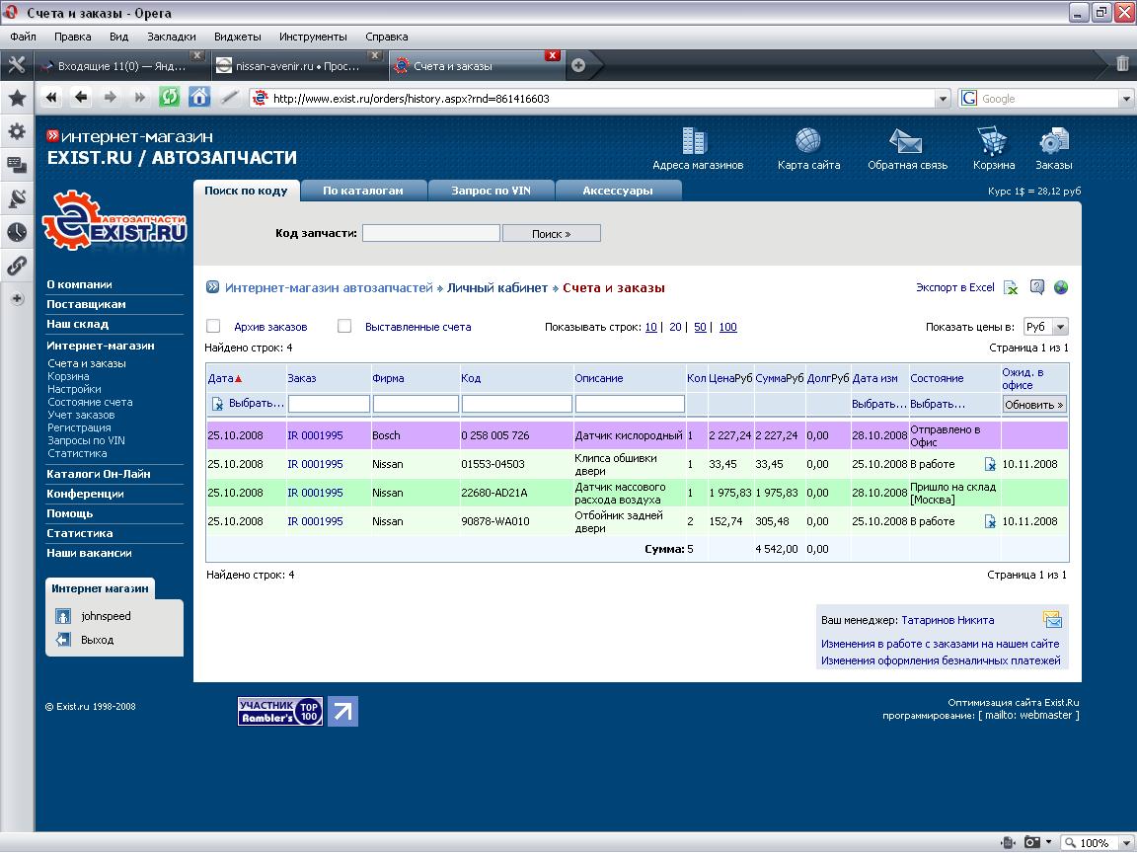The height and width of the screenshot is (853, 1137).
Task: Open the Widgets gear panel
Action: (x=17, y=131)
